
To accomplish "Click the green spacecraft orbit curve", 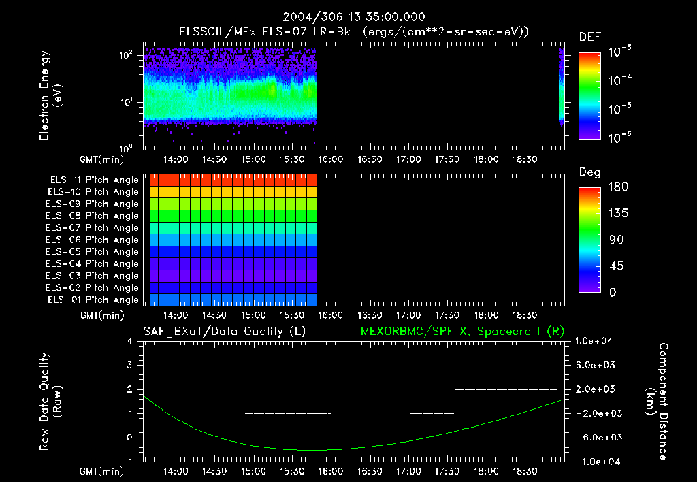I will tap(310, 450).
